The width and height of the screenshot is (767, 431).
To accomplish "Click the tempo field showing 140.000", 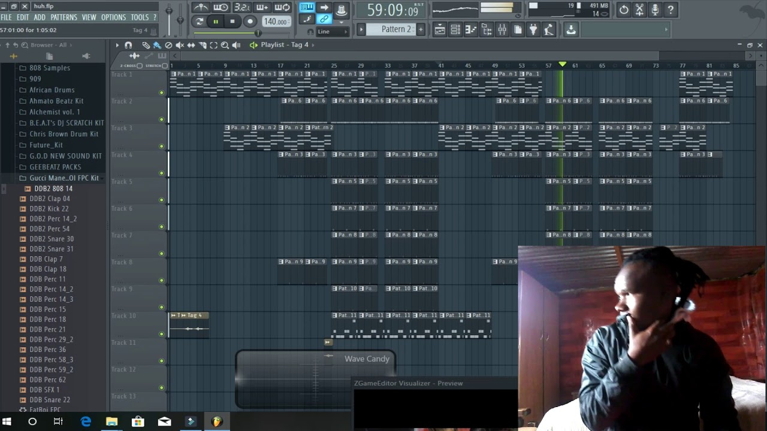I will (275, 22).
